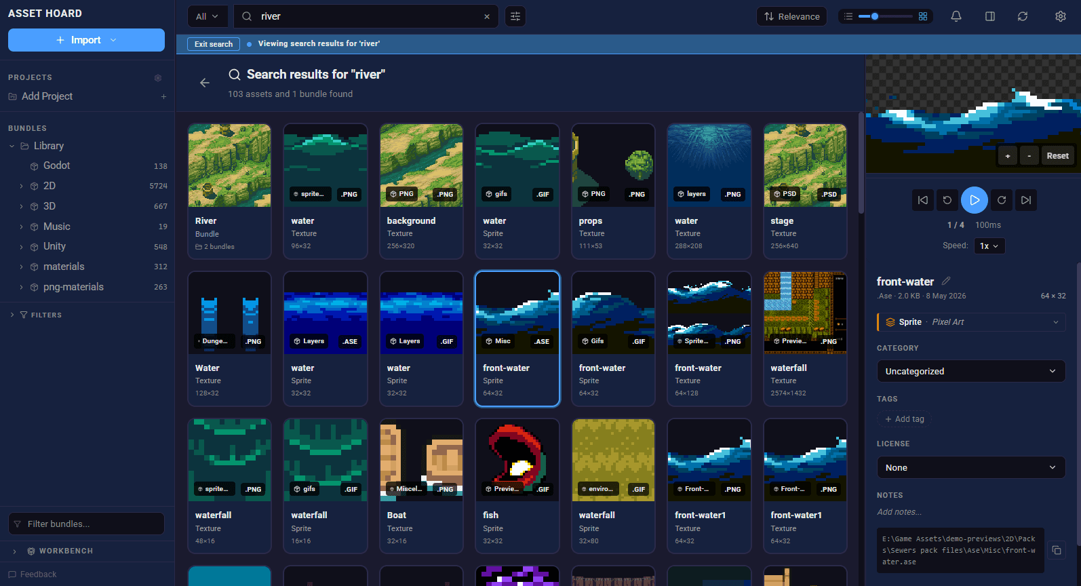This screenshot has height=586, width=1081.
Task: Refresh the asset library
Action: tap(1023, 16)
